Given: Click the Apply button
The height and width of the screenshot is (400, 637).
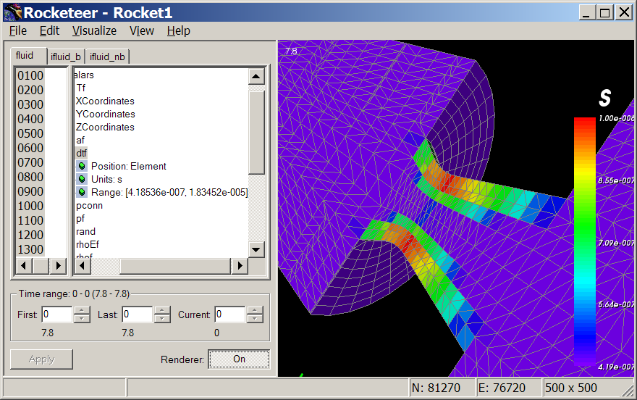Looking at the screenshot, I should click(x=41, y=359).
